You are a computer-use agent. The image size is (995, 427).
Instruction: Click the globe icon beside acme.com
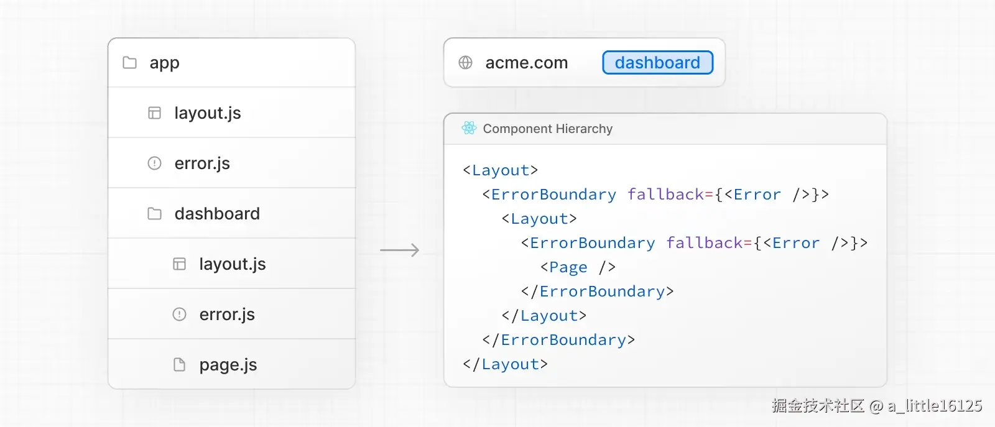coord(465,63)
